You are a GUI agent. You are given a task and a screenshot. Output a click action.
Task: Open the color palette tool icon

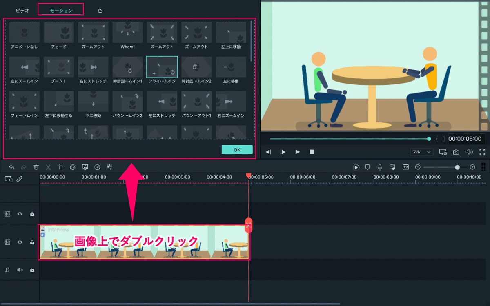point(73,167)
